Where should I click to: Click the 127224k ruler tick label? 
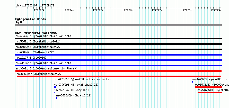(x=69, y=10)
